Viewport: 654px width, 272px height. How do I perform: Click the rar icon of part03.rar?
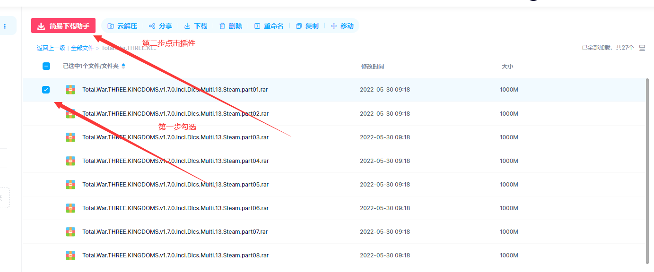(x=70, y=137)
